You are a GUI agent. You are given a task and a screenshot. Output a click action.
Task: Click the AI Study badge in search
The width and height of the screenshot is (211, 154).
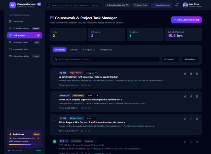click(x=95, y=5)
